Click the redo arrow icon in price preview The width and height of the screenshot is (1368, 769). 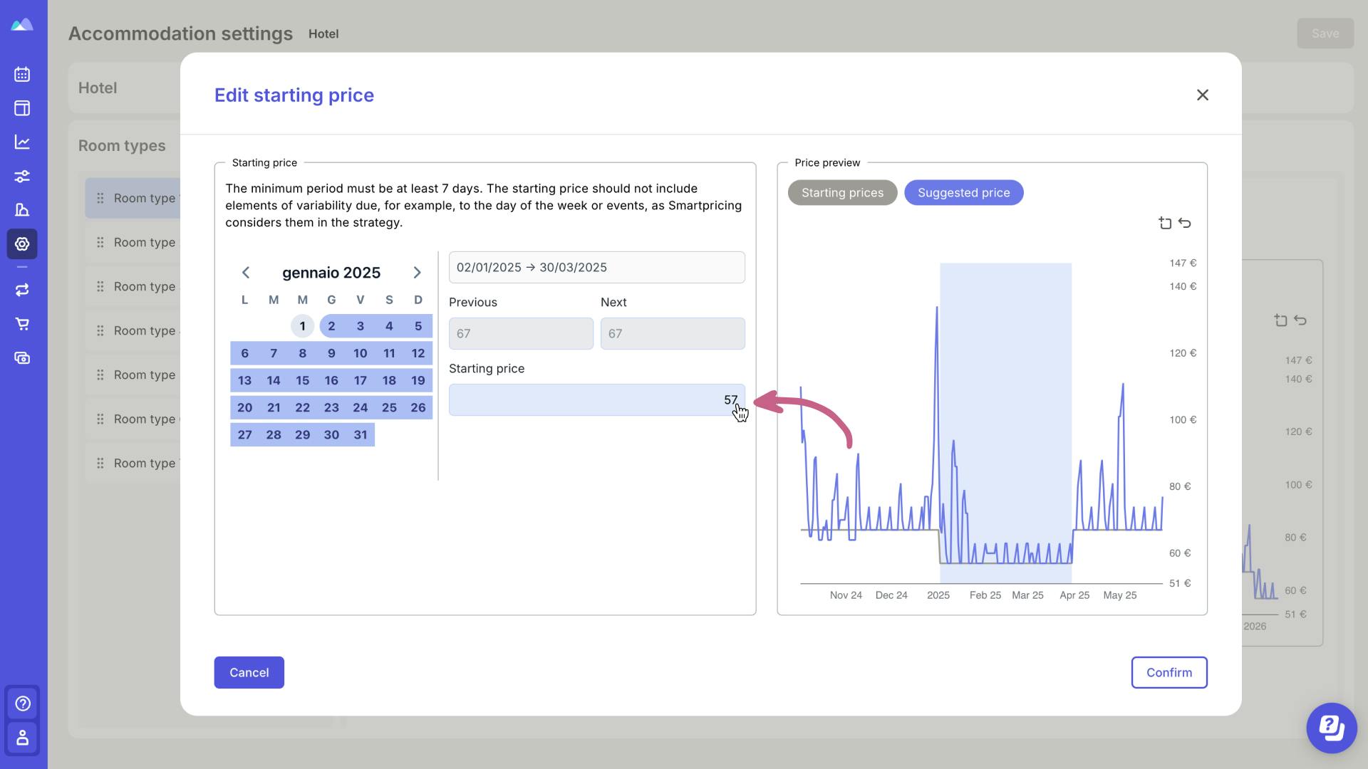pyautogui.click(x=1185, y=223)
